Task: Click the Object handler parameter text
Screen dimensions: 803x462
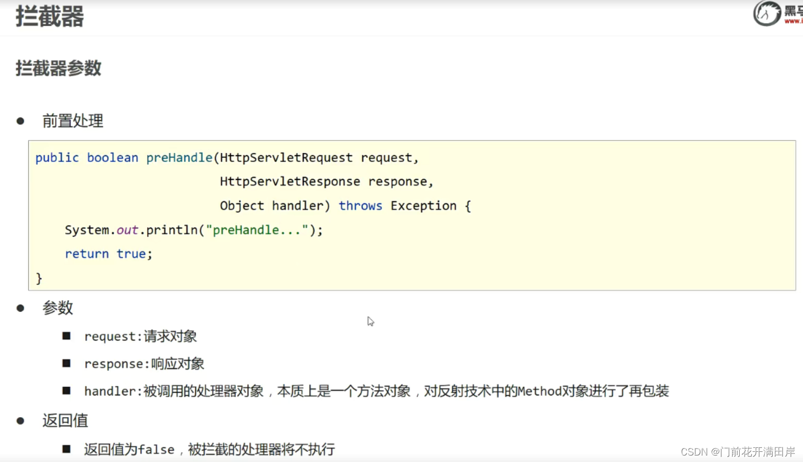Action: click(x=275, y=206)
